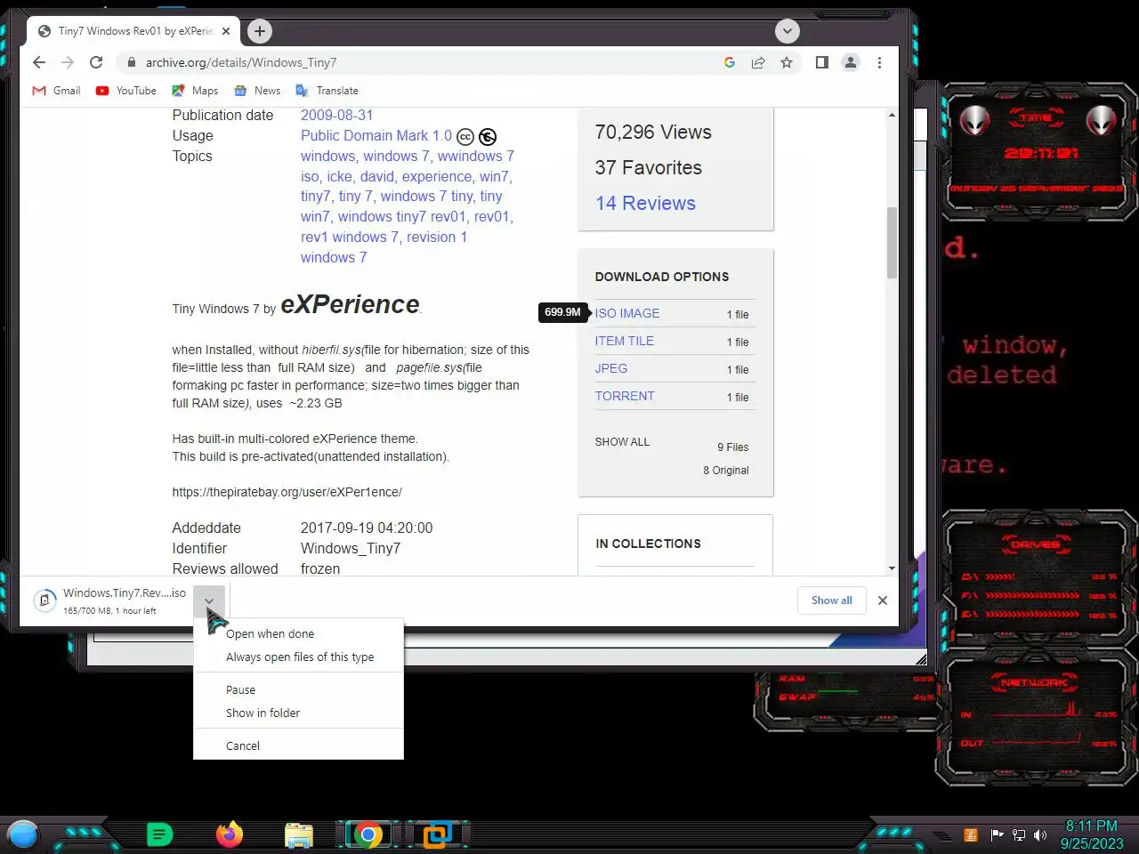
Task: Reload the archive.org page
Action: tap(96, 62)
